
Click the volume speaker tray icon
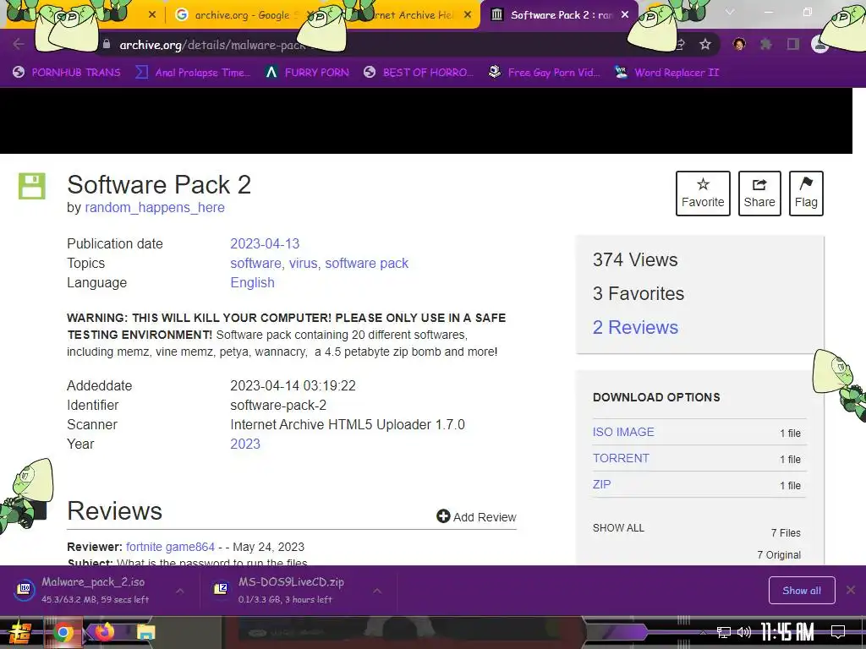(744, 632)
